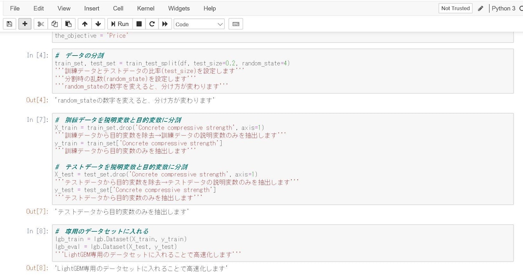Click the line 'X_train = train_set.drop'
This screenshot has height=278, width=523.
(159, 127)
